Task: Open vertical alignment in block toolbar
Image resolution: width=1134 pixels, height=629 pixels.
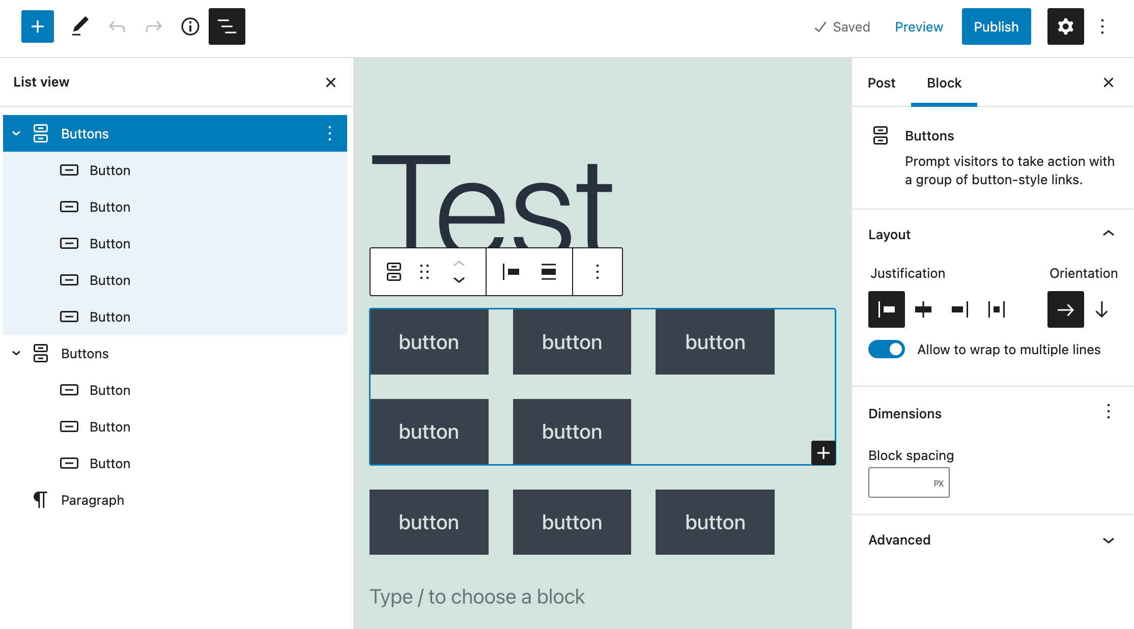Action: (x=548, y=272)
